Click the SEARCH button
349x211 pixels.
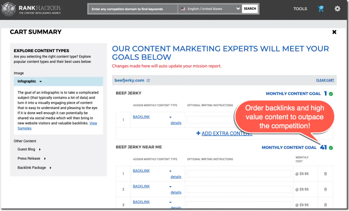250,9
